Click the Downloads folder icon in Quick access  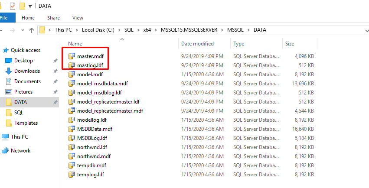point(9,71)
